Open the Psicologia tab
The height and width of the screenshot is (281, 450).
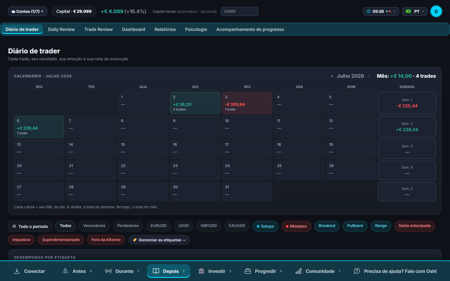tap(196, 29)
